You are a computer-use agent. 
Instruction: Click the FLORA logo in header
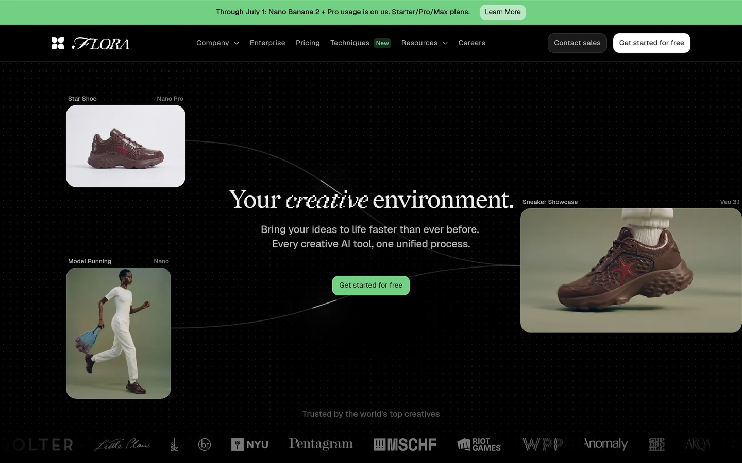(x=90, y=43)
